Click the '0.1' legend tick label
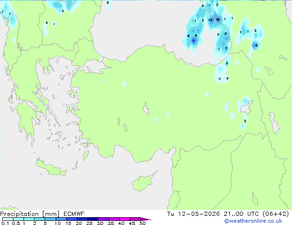292x225 pixels. (x=5, y=223)
